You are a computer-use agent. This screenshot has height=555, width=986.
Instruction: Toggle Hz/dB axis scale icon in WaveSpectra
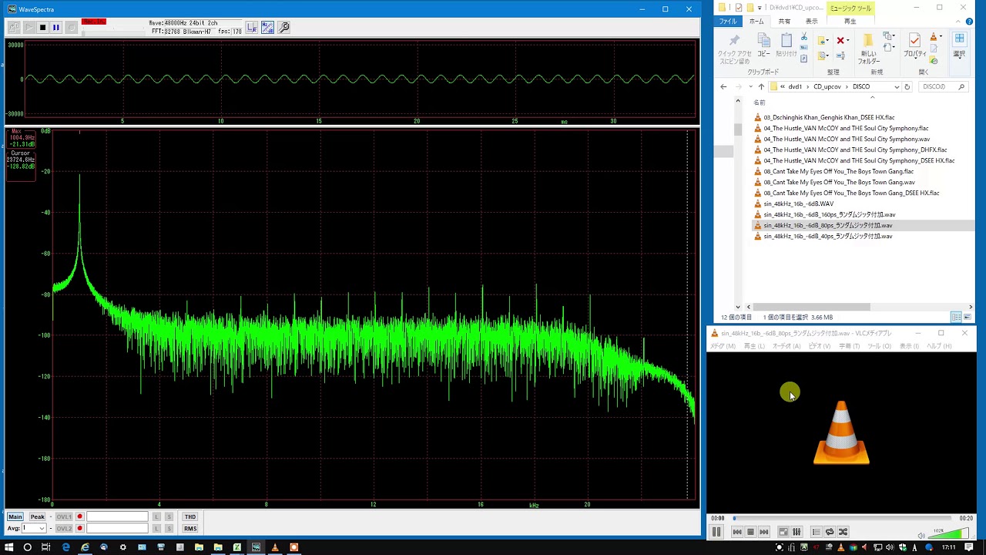(x=267, y=27)
